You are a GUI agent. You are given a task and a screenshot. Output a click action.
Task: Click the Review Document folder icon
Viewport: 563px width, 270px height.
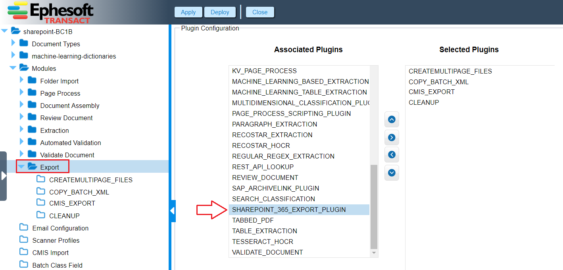[32, 117]
